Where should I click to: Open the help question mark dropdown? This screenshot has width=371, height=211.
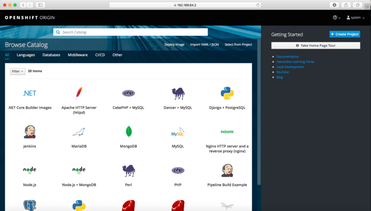tap(337, 18)
